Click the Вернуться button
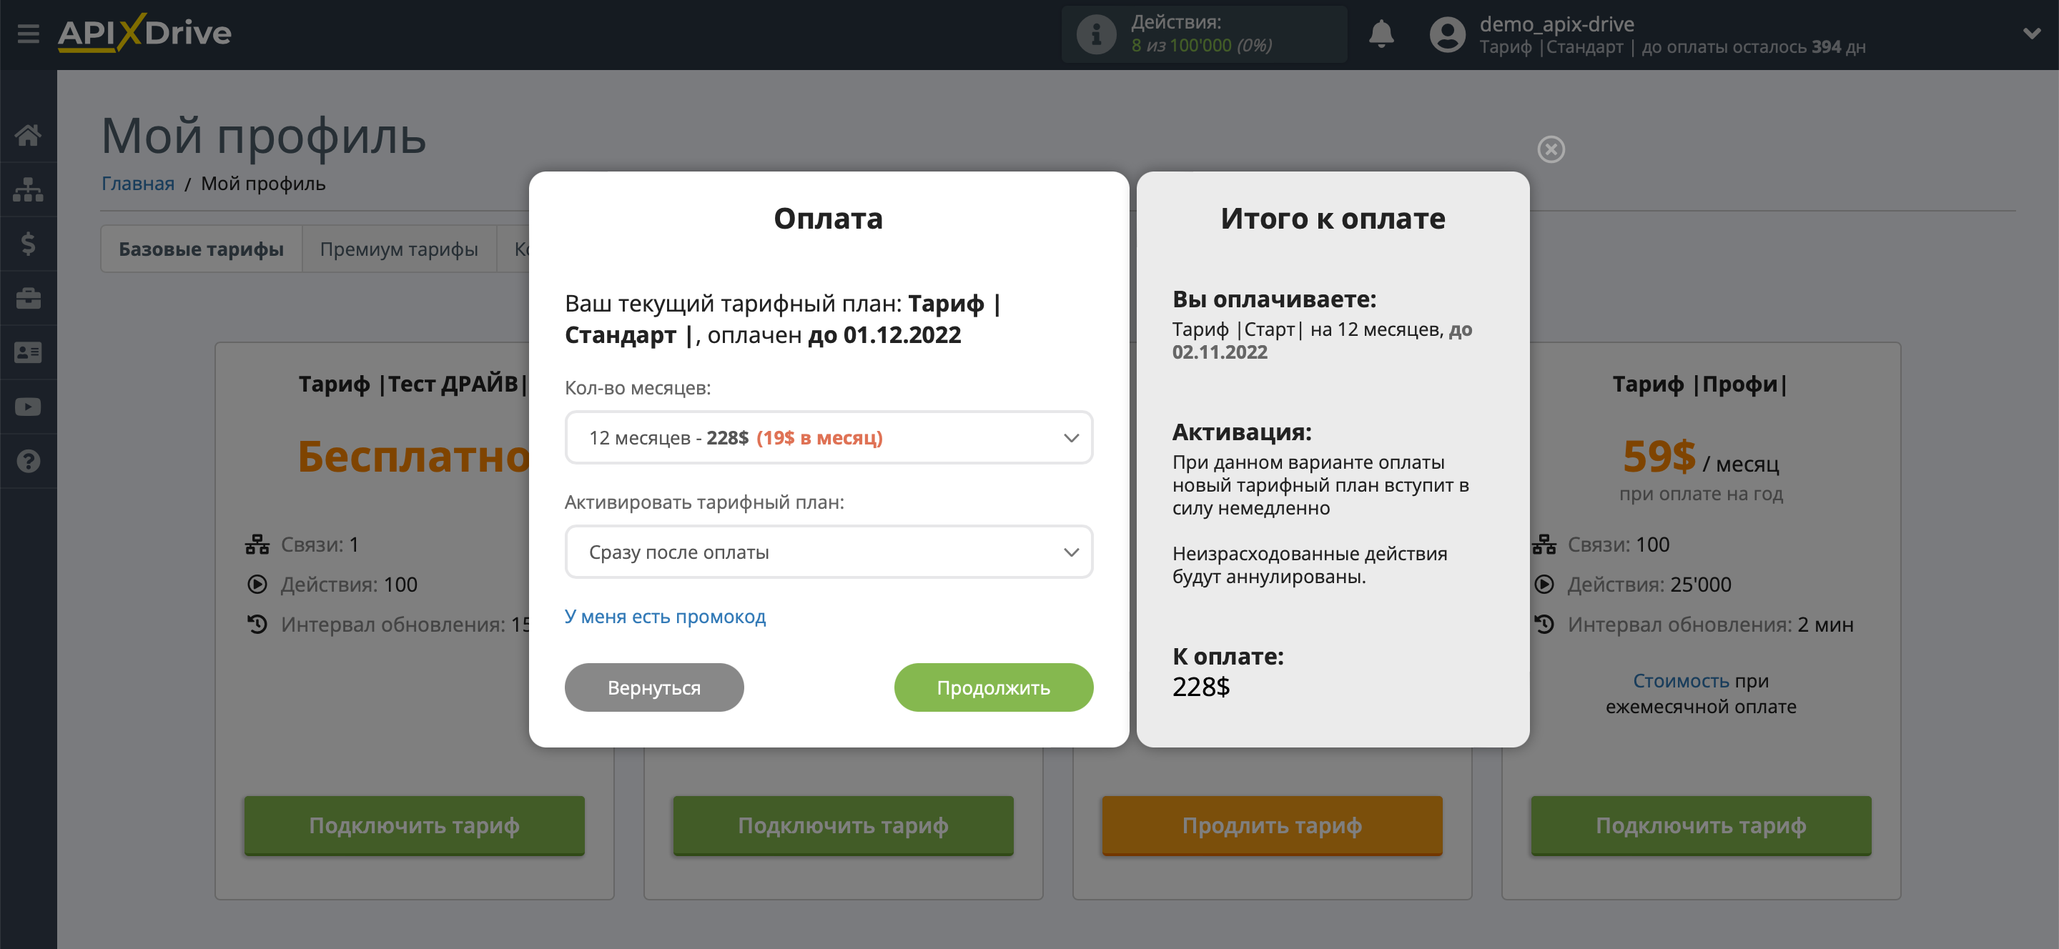This screenshot has width=2059, height=949. [x=654, y=687]
